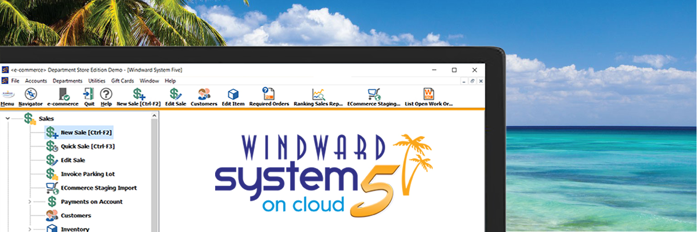
Task: Expand the Payments on Account node
Action: [30, 202]
